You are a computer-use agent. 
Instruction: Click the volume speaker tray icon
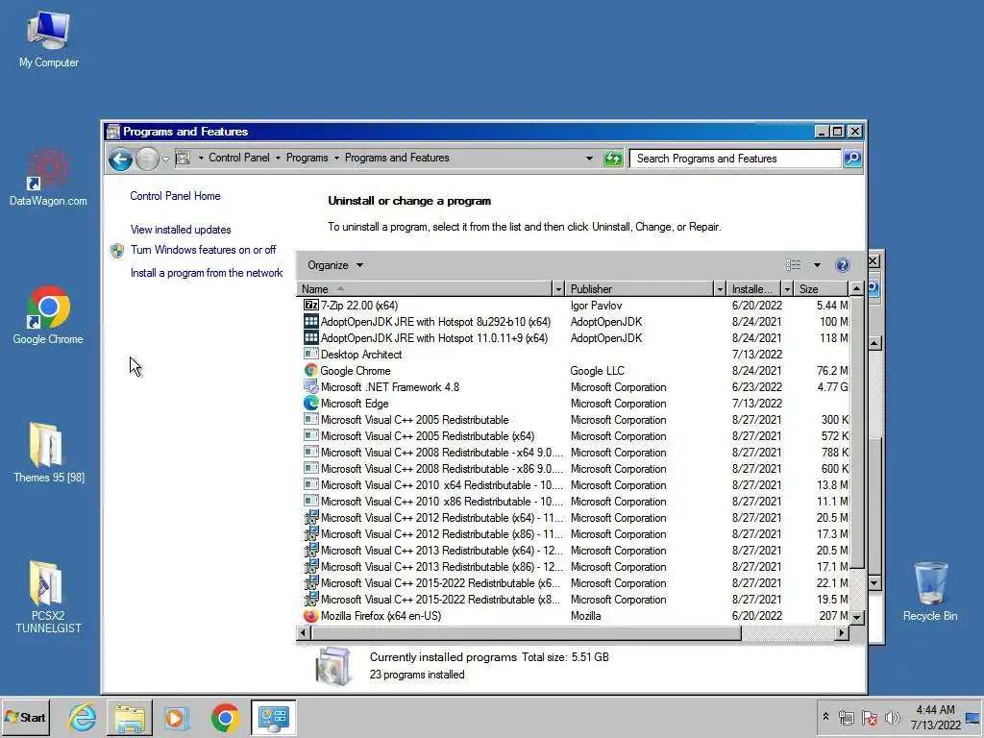(x=892, y=717)
